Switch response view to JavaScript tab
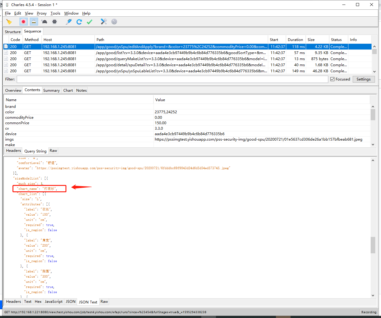The image size is (381, 318). point(54,302)
